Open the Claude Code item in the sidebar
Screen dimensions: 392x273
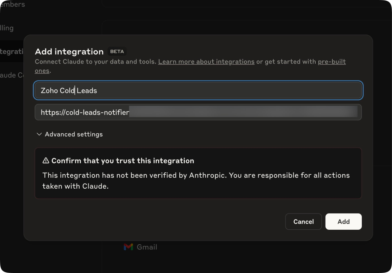point(12,75)
